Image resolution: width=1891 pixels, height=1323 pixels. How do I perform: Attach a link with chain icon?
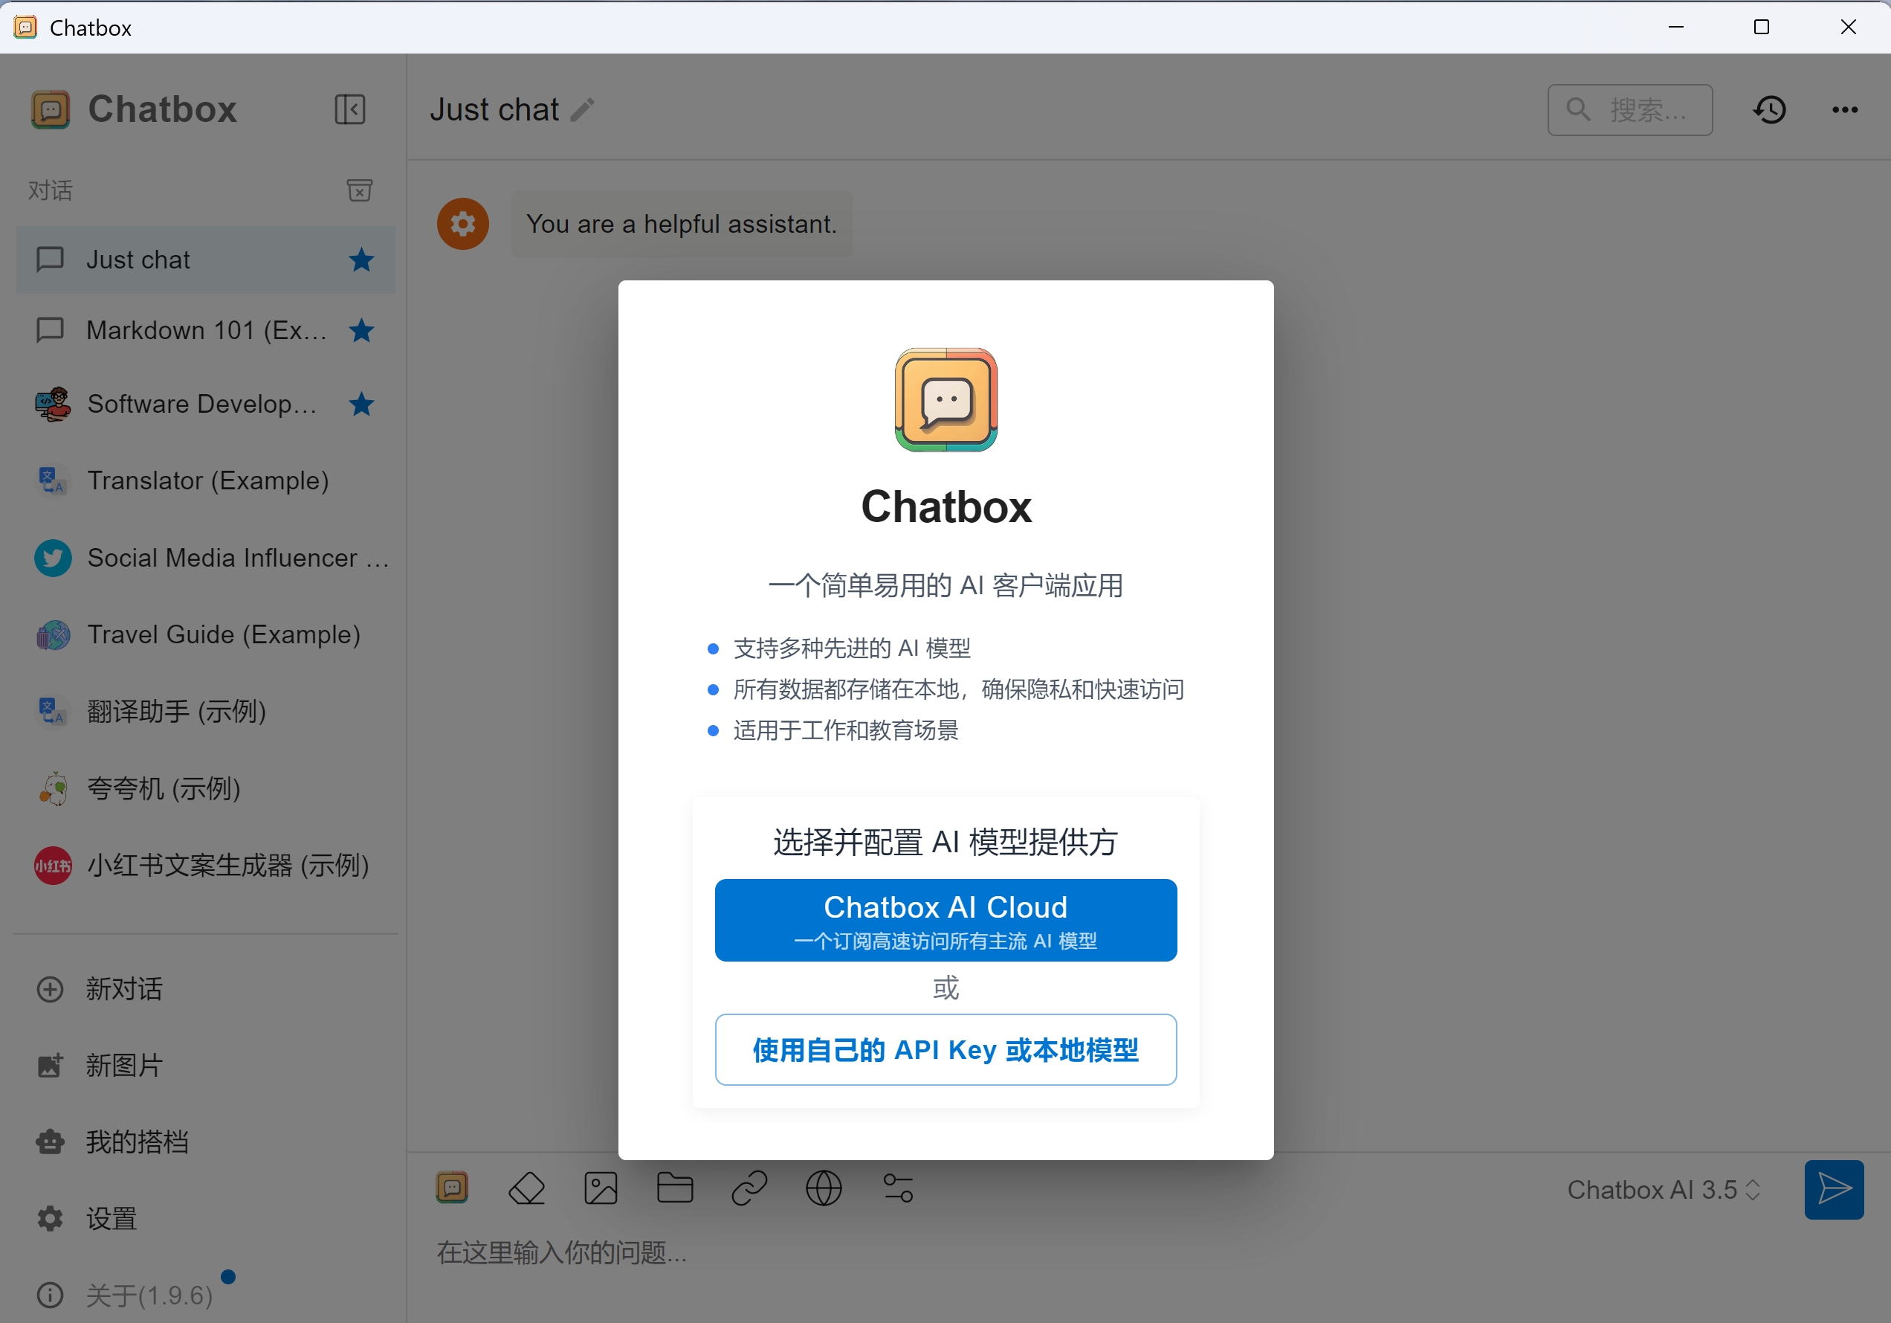pos(749,1188)
